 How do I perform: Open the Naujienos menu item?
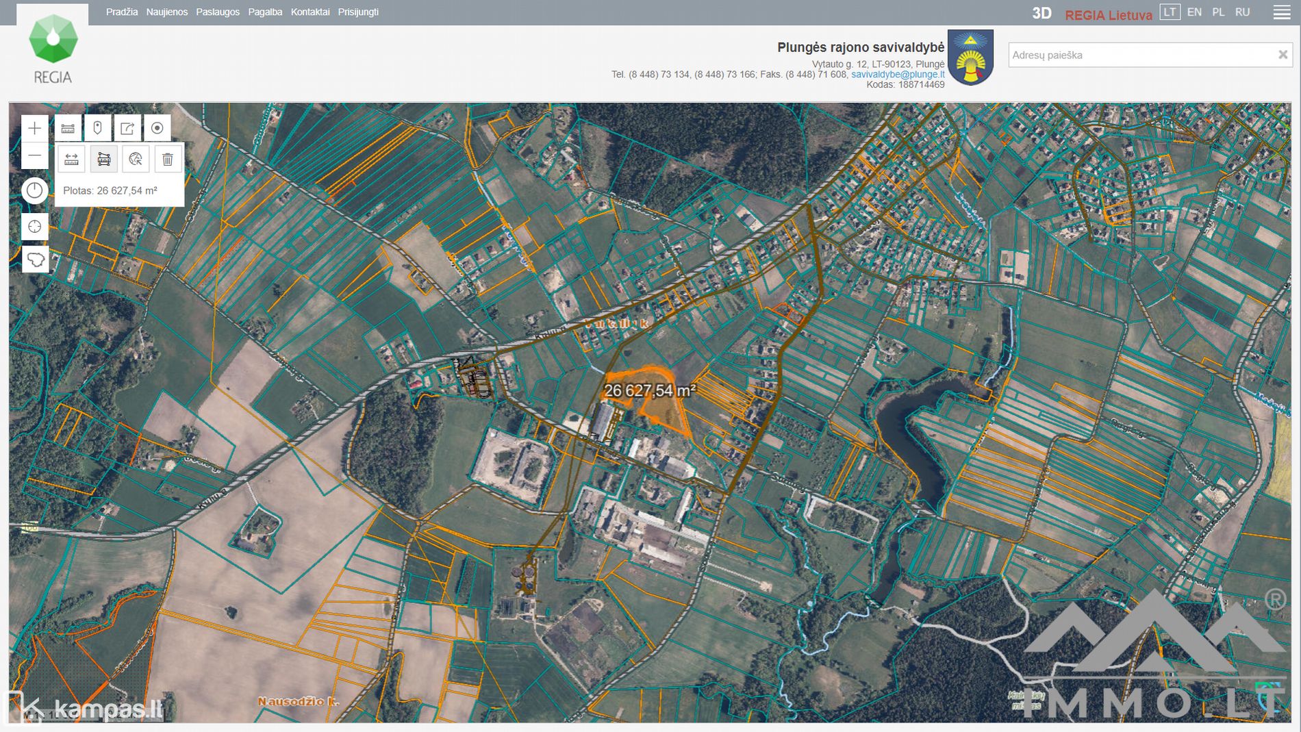click(166, 12)
